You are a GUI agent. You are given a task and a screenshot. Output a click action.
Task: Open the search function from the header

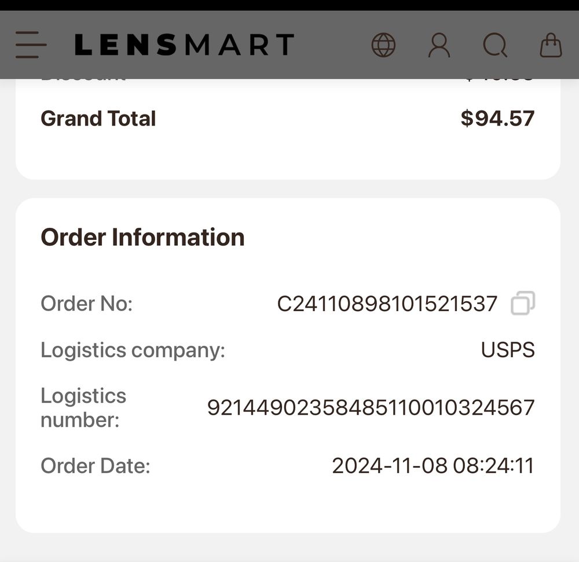pos(494,44)
